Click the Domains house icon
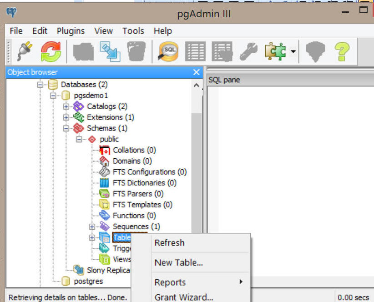Viewport: 374px width, 302px height. (105, 161)
